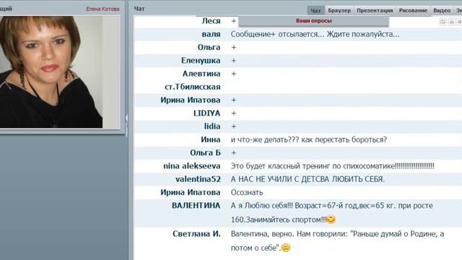Open the Видео tab
The width and height of the screenshot is (462, 260).
click(442, 10)
